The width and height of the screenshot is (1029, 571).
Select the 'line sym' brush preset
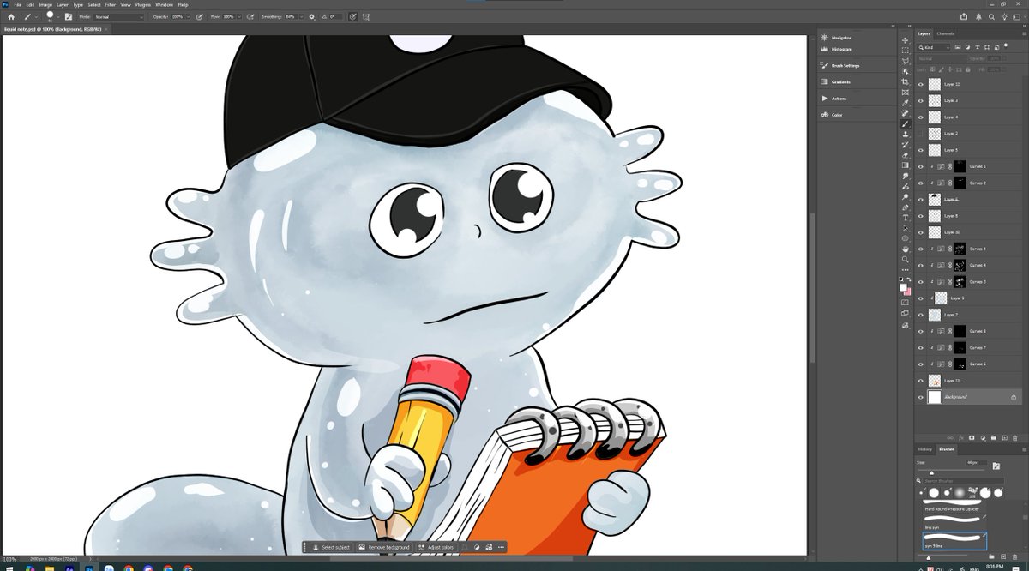click(954, 523)
